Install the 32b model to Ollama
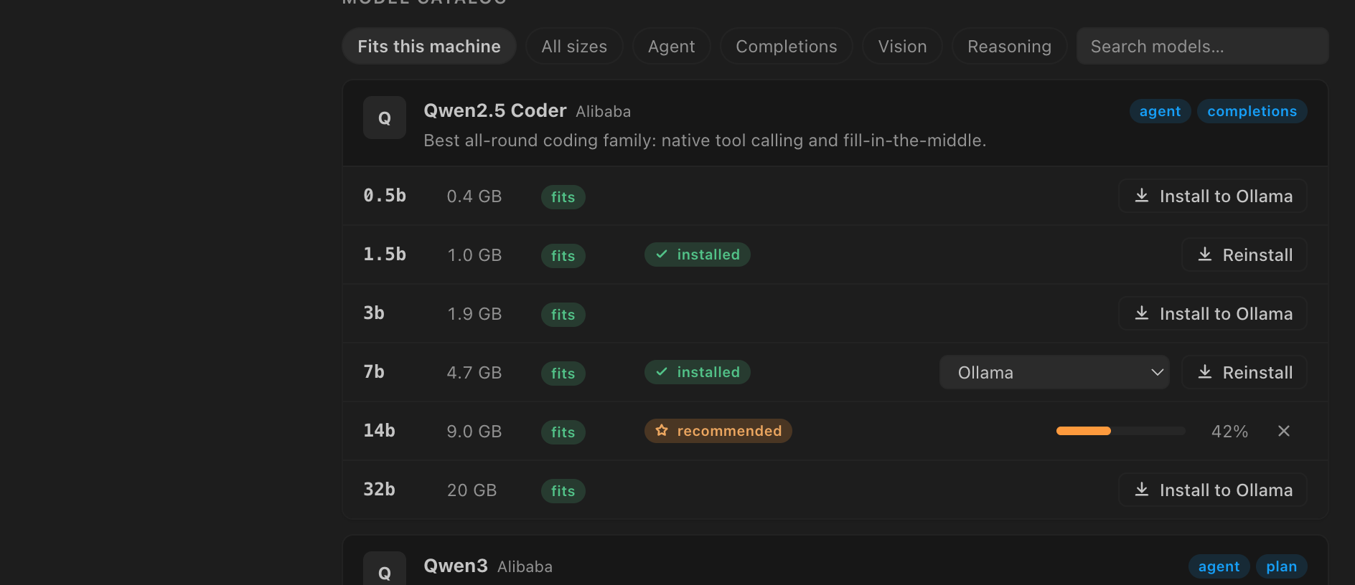 click(x=1213, y=490)
